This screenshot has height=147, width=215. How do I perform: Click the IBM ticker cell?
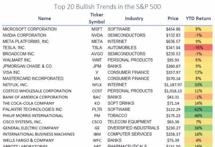97,134
